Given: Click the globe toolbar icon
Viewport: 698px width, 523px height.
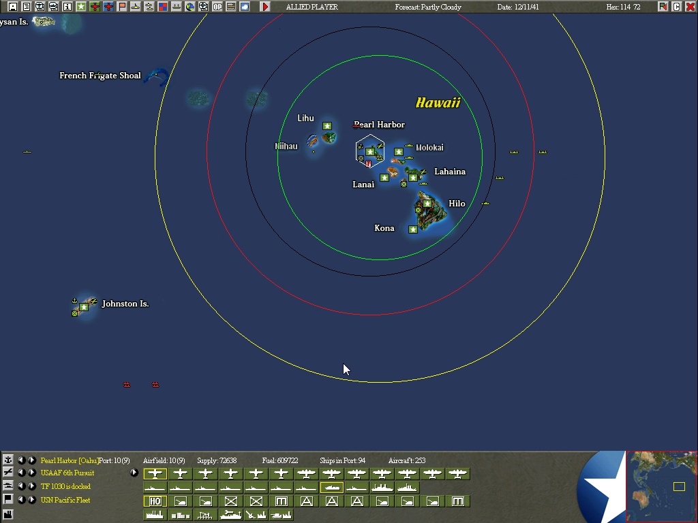Looking at the screenshot, I should pyautogui.click(x=190, y=7).
